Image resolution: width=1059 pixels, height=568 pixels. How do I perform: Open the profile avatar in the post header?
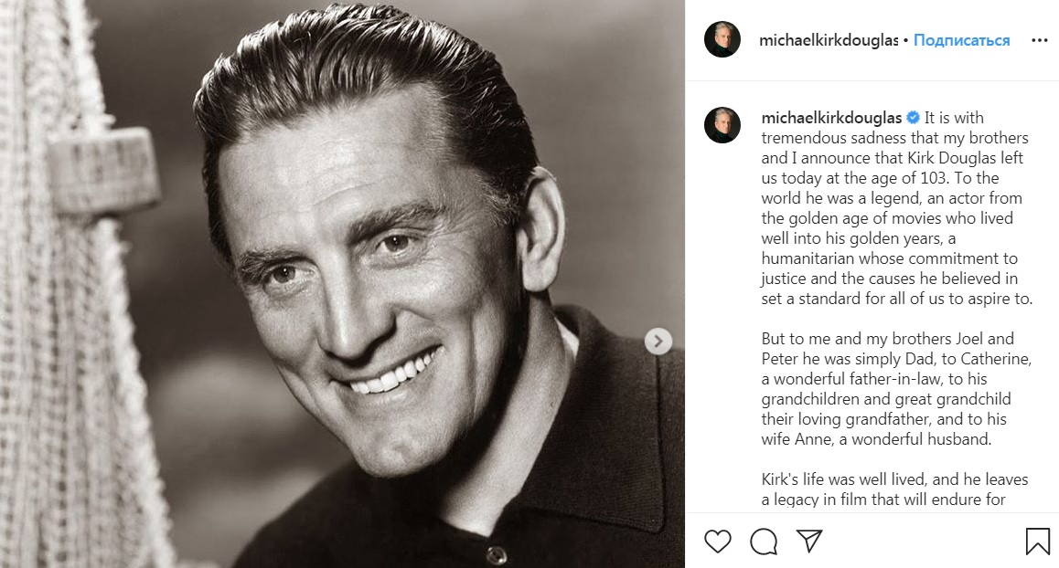tap(722, 40)
